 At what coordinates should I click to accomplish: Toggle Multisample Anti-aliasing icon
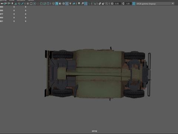[86, 4]
